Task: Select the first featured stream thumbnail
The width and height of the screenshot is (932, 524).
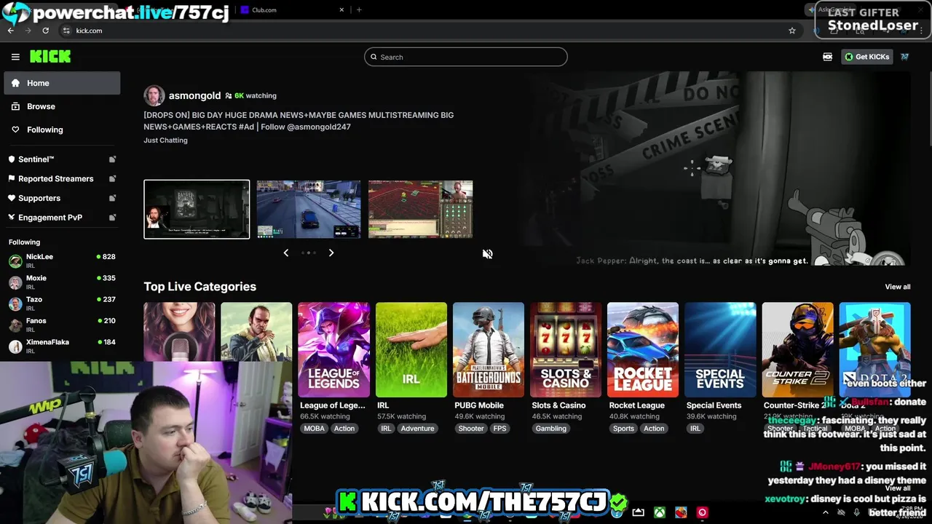Action: click(x=197, y=210)
